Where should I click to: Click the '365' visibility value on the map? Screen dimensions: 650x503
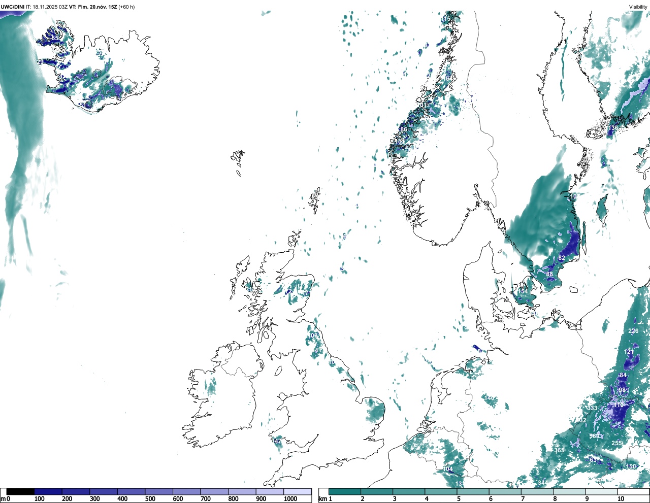(x=559, y=450)
